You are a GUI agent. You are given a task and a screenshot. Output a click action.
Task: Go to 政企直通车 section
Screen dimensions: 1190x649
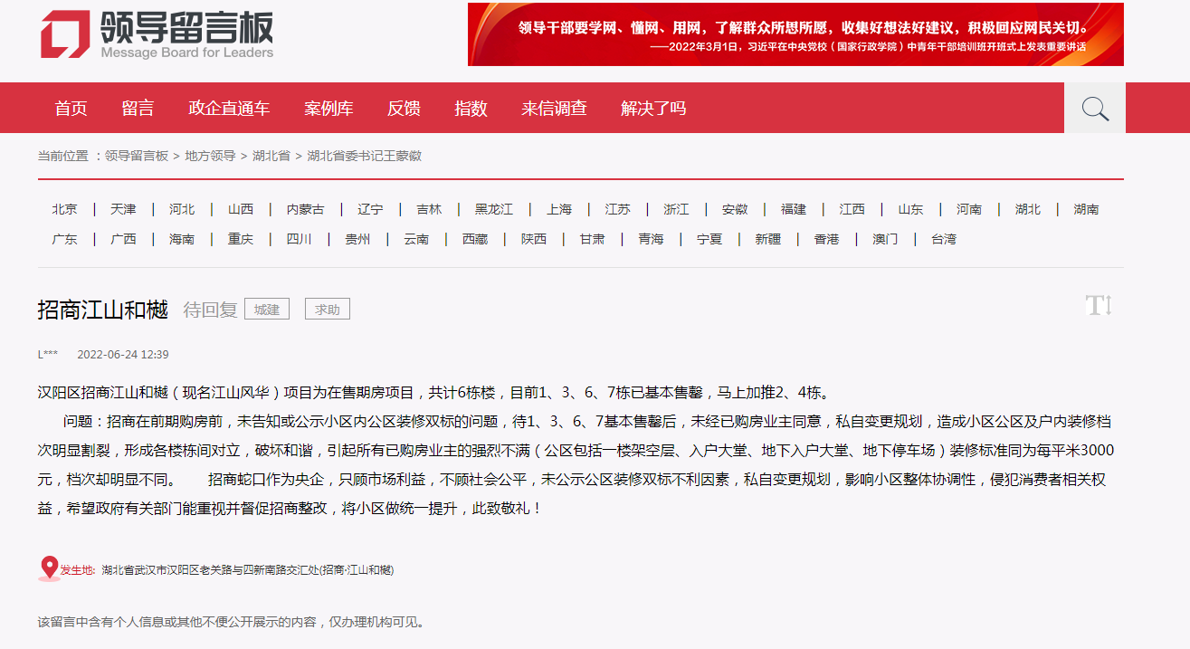pyautogui.click(x=229, y=109)
